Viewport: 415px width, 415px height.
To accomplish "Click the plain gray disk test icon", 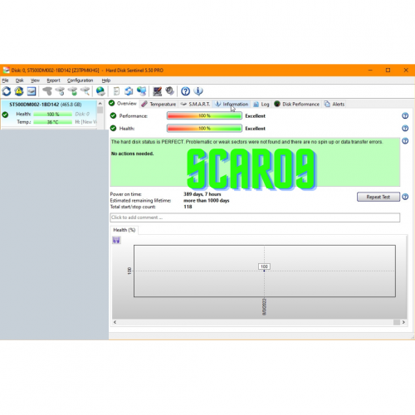I will tap(47, 91).
